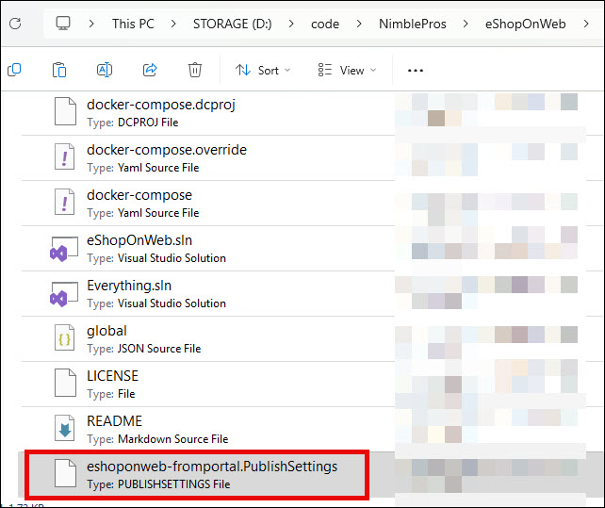Expand chevron after code breadcrumb
Screen dimensions: 605x508
tap(359, 24)
